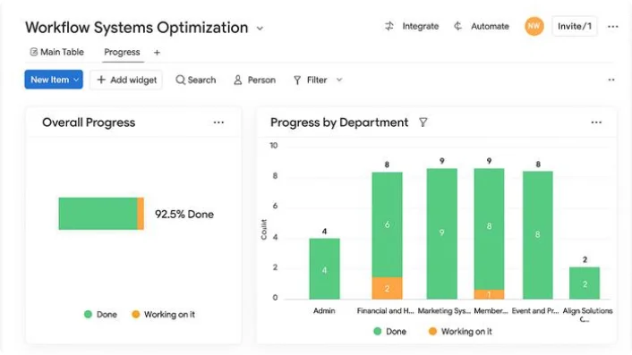Click the green segment of Financial and H... bar
Viewport: 632px width, 355px height.
(x=387, y=224)
